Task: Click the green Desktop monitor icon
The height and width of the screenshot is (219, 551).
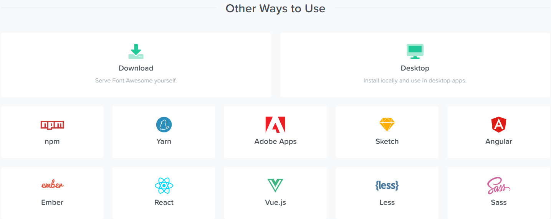Action: click(415, 51)
